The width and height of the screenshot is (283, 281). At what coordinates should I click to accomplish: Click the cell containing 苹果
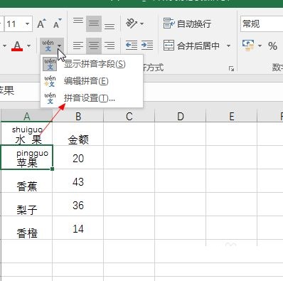(27, 157)
